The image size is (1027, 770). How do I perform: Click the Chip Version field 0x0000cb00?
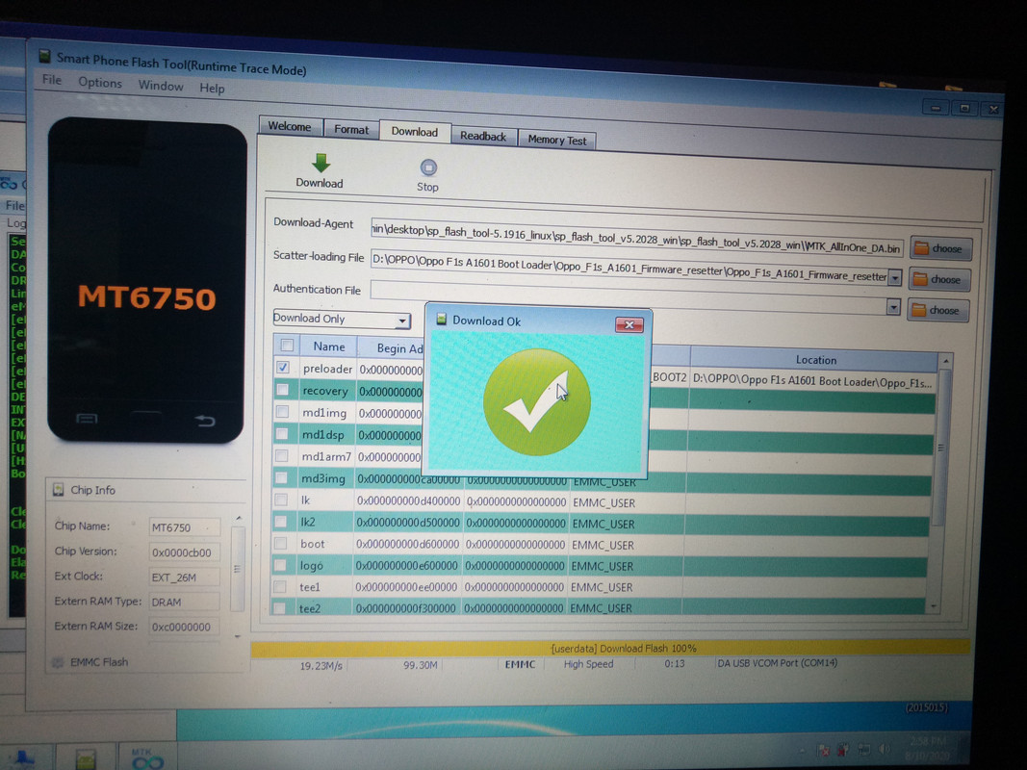click(x=184, y=552)
